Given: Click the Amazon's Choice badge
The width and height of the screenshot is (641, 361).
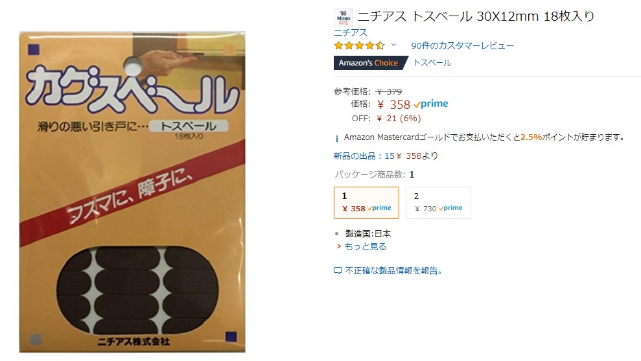Looking at the screenshot, I should (371, 63).
